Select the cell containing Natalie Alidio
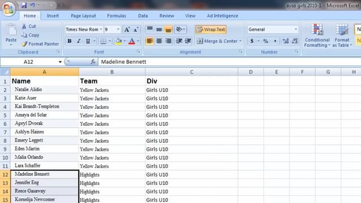 coord(45,90)
